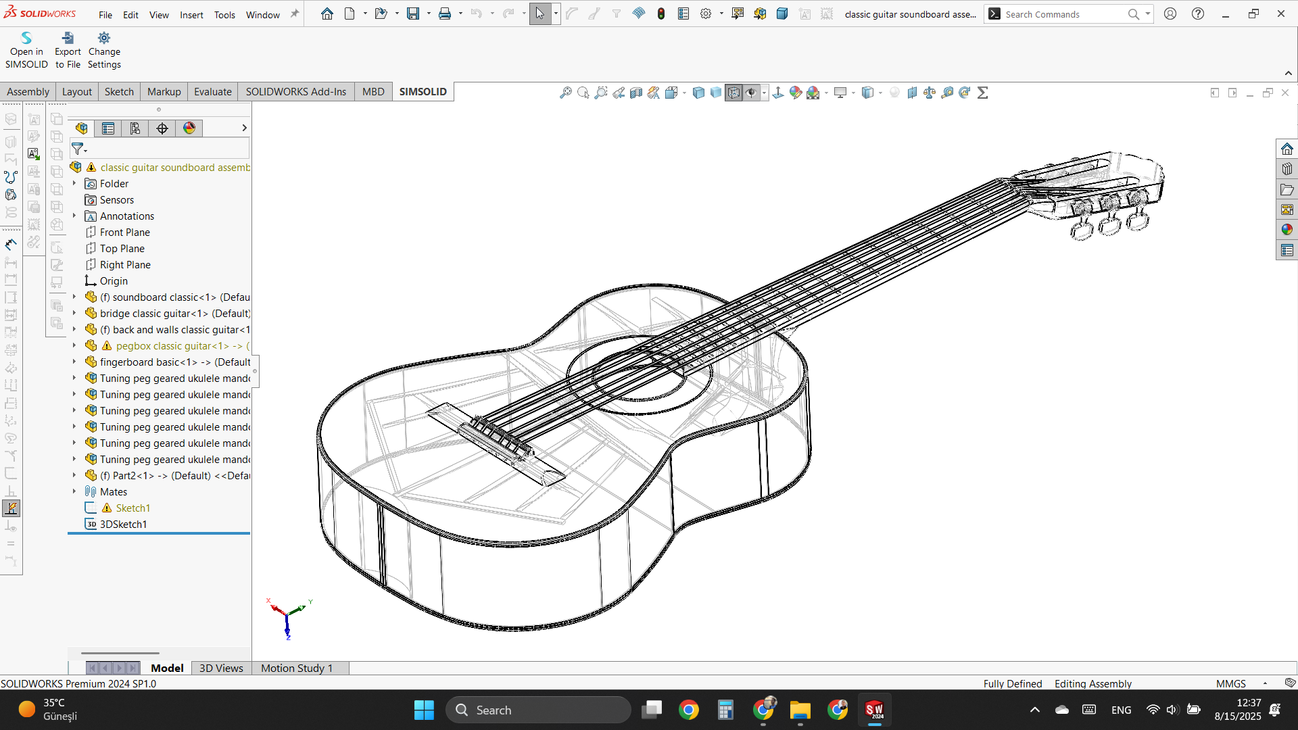
Task: Open the ConfigurationManager tab icon
Action: point(135,128)
